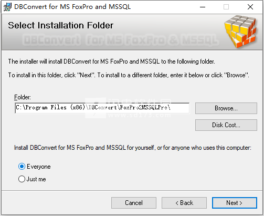Click the faded DBConvert watermark text in the banner
The height and width of the screenshot is (216, 264).
click(121, 40)
